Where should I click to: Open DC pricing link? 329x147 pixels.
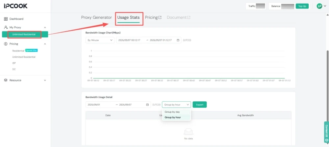(x=14, y=69)
